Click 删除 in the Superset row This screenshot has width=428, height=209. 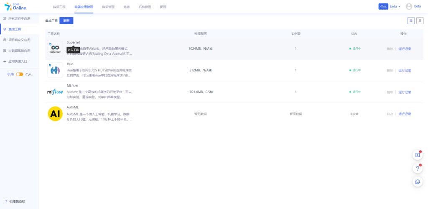point(390,49)
